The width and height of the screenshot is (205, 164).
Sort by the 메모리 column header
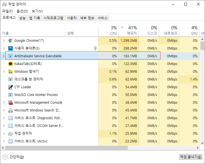point(129,31)
